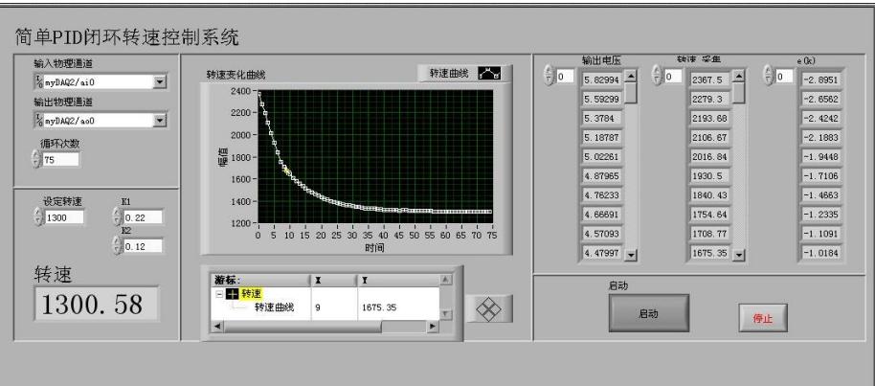Open the 输入物理通道 myDAQ2/ai0 dropdown
Viewport: 875px width, 386px height.
(159, 80)
